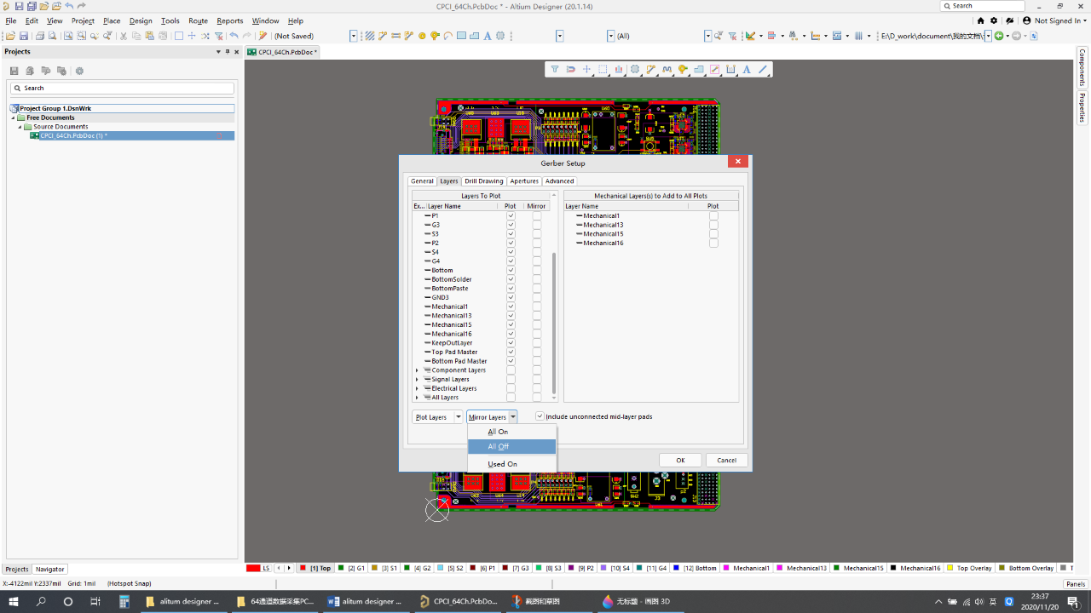
Task: Select the interactive routing tool in active bar
Action: (651, 70)
